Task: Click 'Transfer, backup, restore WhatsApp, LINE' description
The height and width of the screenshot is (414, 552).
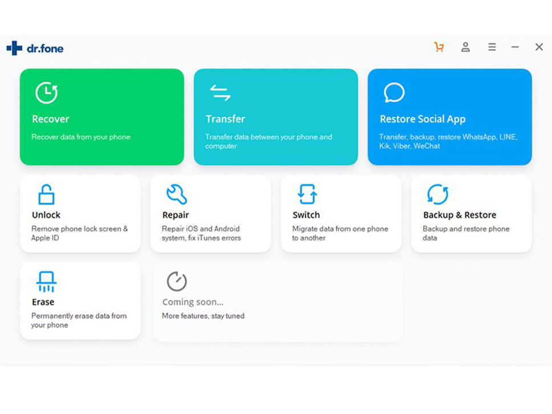Action: click(448, 141)
